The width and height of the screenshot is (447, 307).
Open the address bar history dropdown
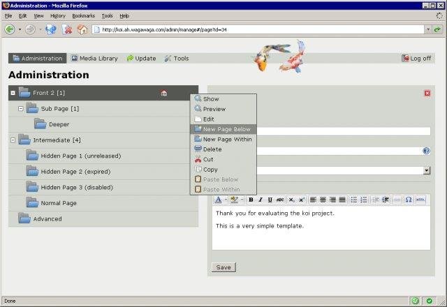tap(427, 29)
